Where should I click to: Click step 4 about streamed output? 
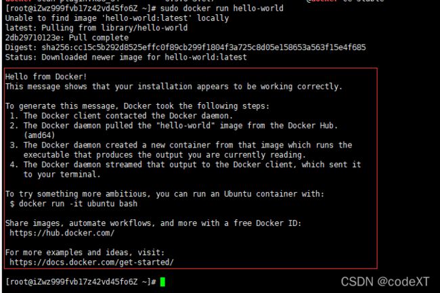[x=185, y=169]
